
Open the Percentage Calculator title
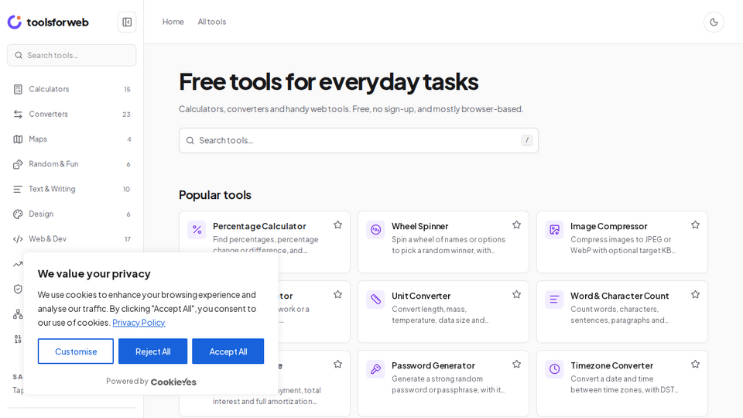click(259, 227)
